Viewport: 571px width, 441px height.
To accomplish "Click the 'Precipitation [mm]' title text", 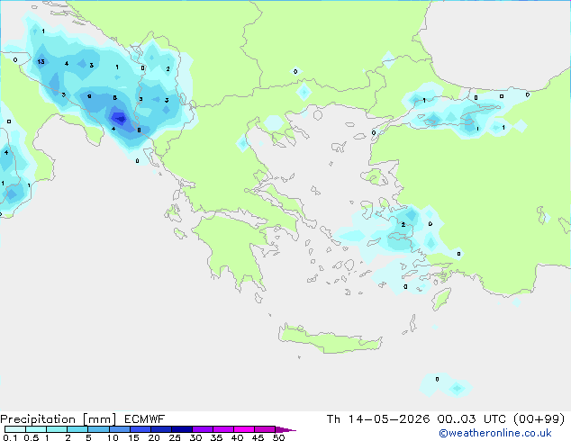I will pyautogui.click(x=58, y=419).
